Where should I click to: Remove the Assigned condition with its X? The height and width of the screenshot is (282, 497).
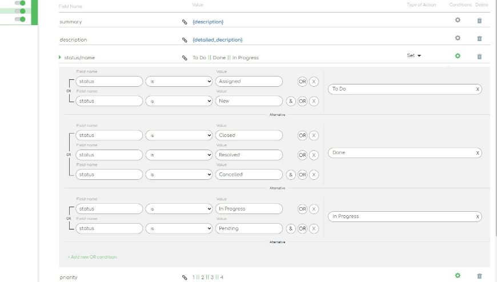coord(314,82)
